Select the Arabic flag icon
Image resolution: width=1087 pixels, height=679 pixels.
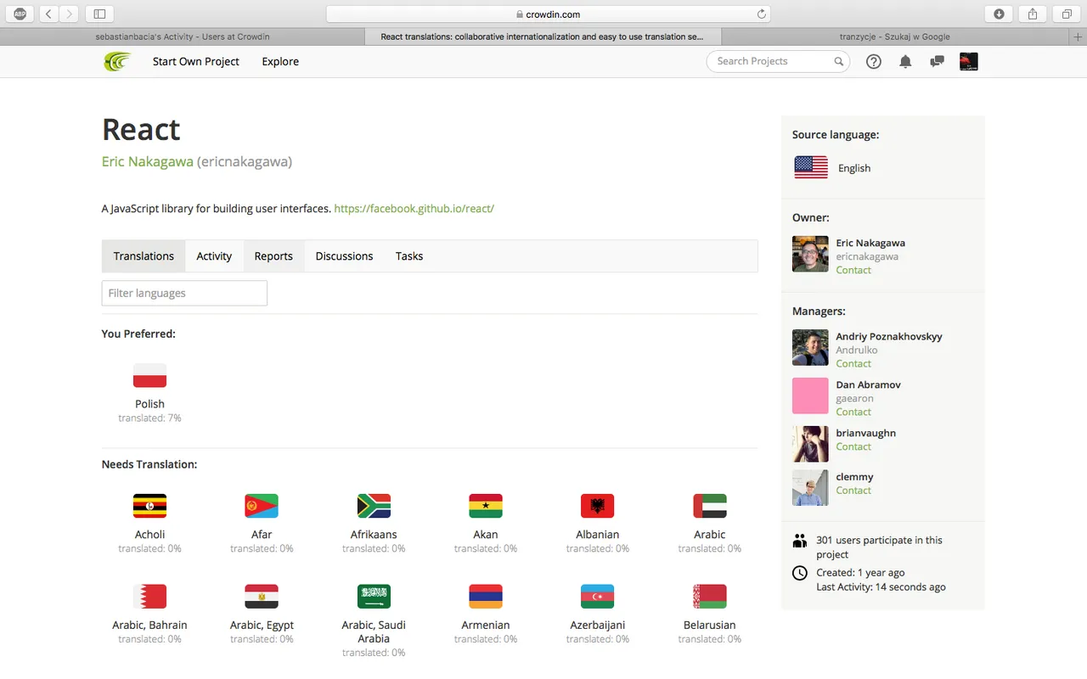(709, 506)
